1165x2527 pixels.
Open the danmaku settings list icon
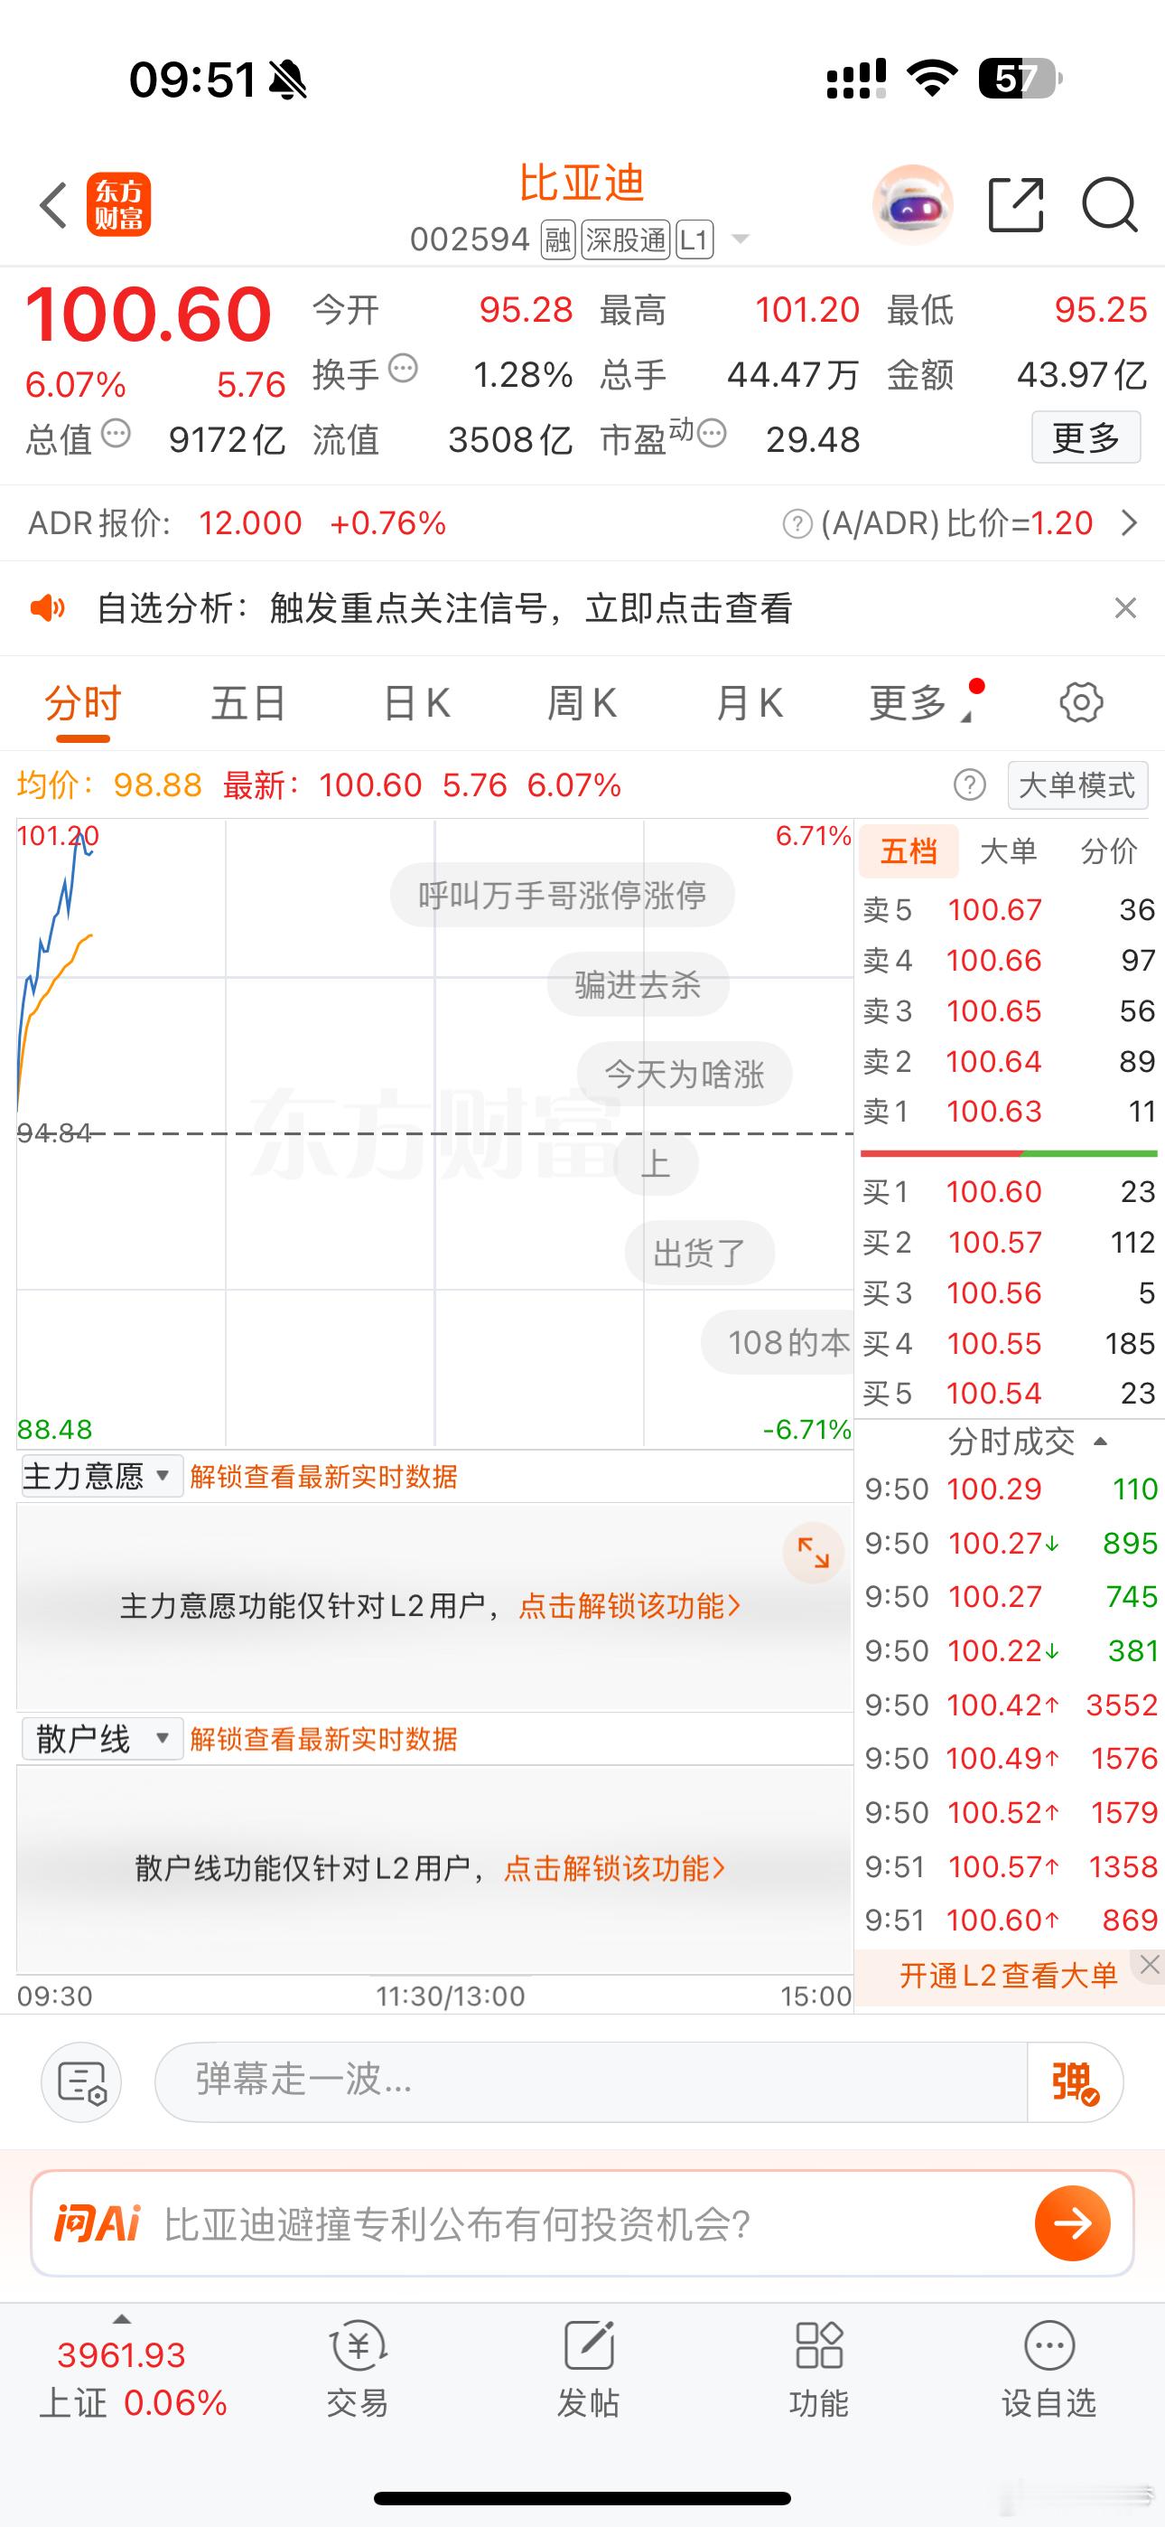pos(81,2081)
